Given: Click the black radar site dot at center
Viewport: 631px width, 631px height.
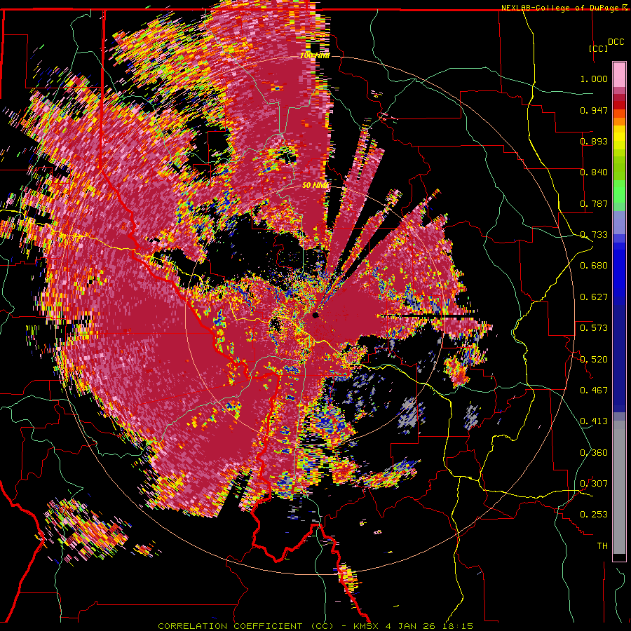Looking at the screenshot, I should (x=315, y=315).
